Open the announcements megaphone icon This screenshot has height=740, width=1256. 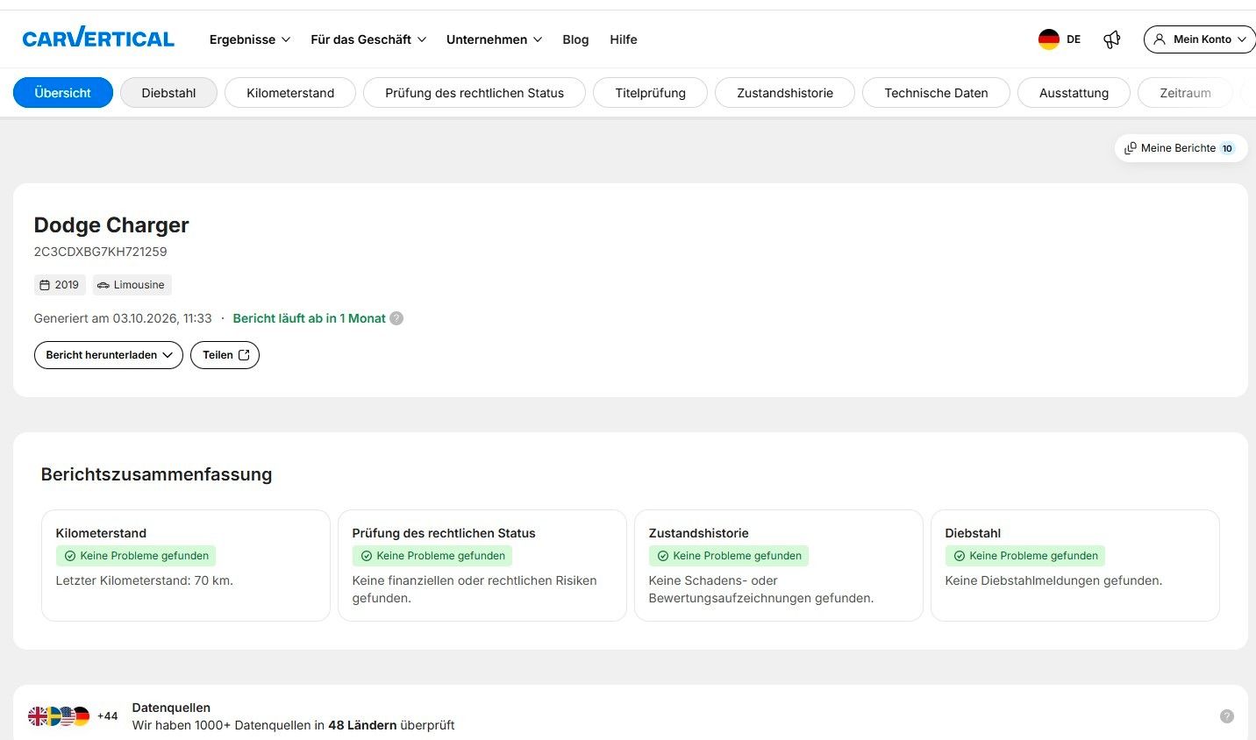point(1112,39)
